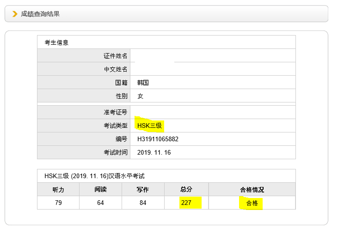This screenshot has width=338, height=228.
Task: Click the HSK三级 汉语水平考试 table title
Action: tap(94, 176)
